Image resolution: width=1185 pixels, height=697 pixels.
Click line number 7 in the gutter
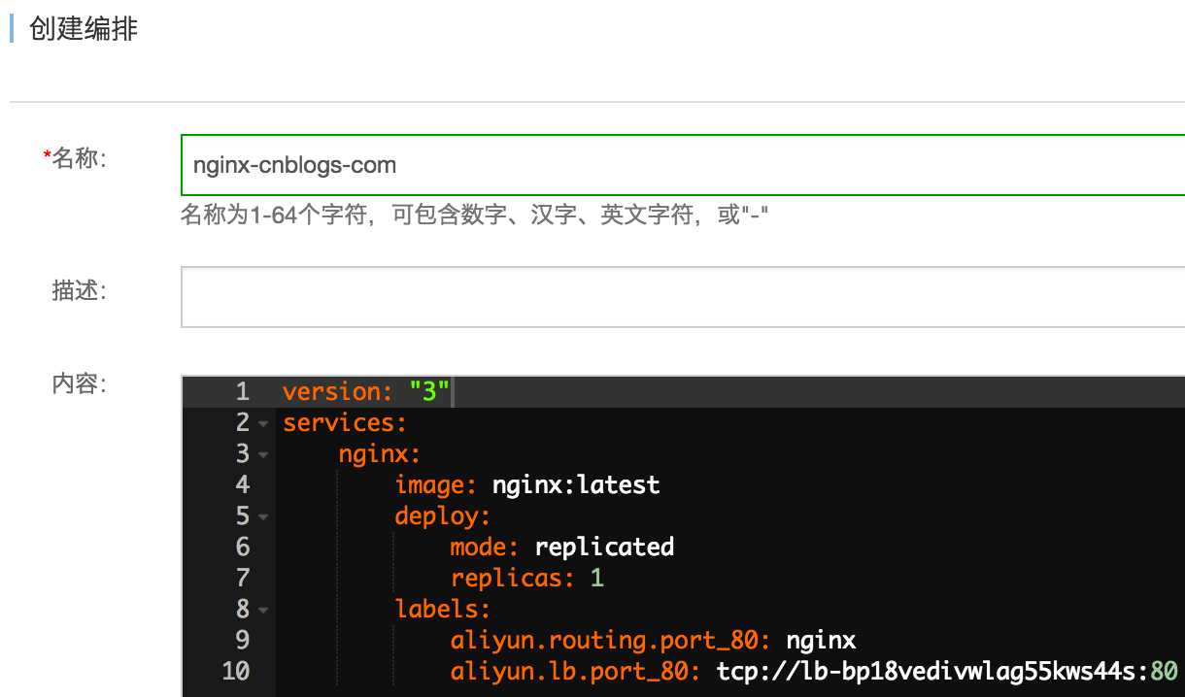(x=242, y=578)
